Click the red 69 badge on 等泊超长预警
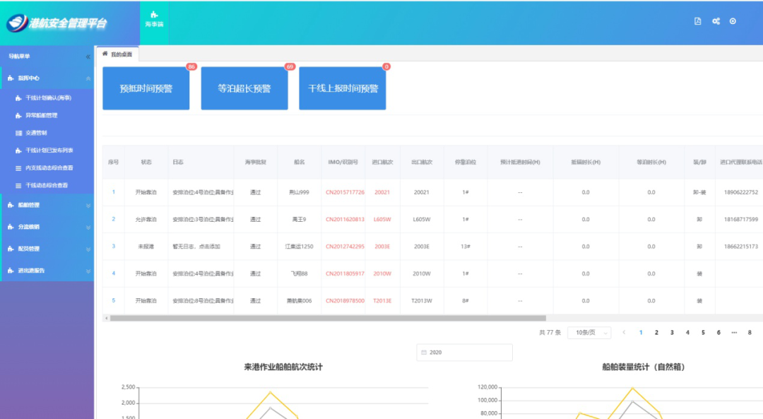 [290, 66]
